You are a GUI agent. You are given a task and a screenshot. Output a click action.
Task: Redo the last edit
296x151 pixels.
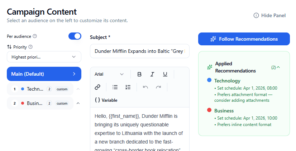click(x=158, y=87)
